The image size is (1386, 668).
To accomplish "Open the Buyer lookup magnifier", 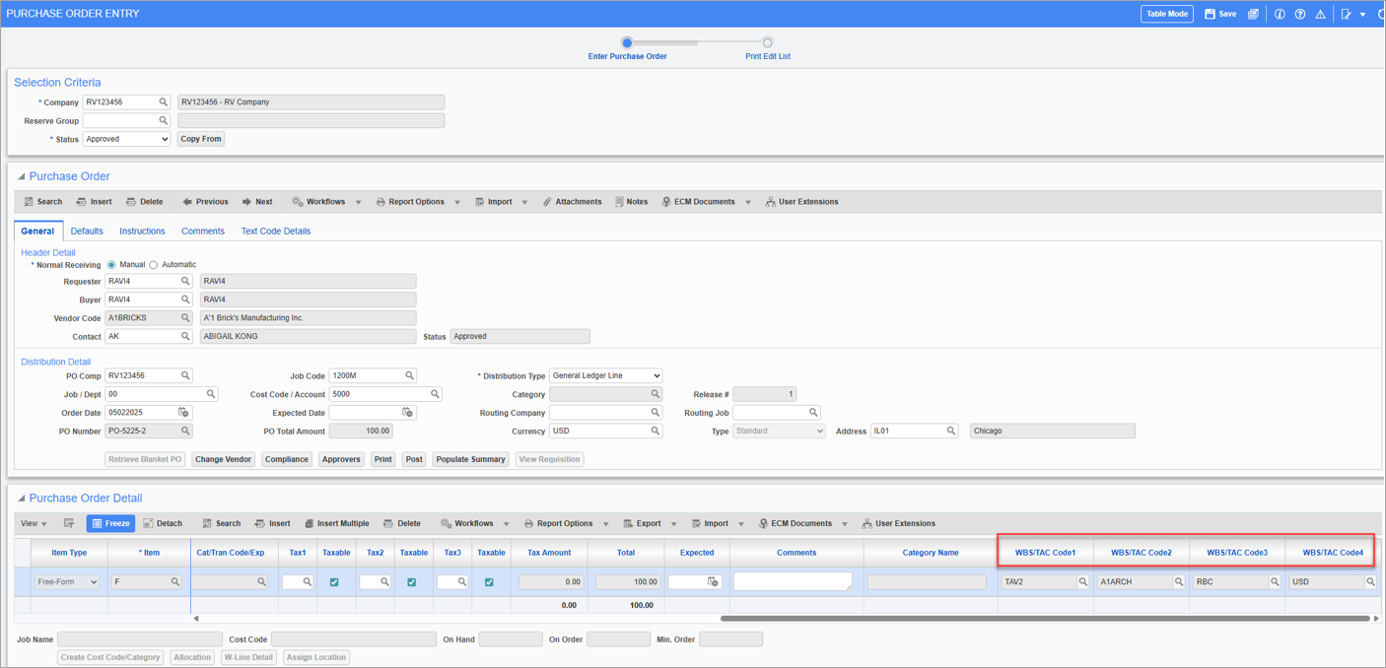I will pyautogui.click(x=185, y=300).
